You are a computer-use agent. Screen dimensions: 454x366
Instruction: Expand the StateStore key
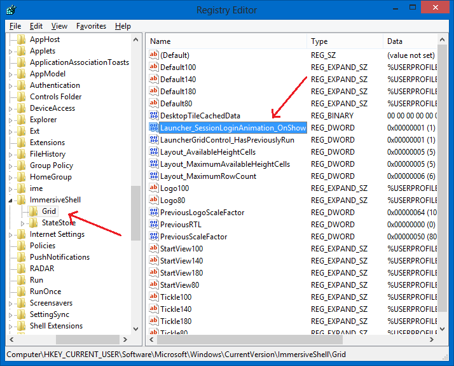23,223
